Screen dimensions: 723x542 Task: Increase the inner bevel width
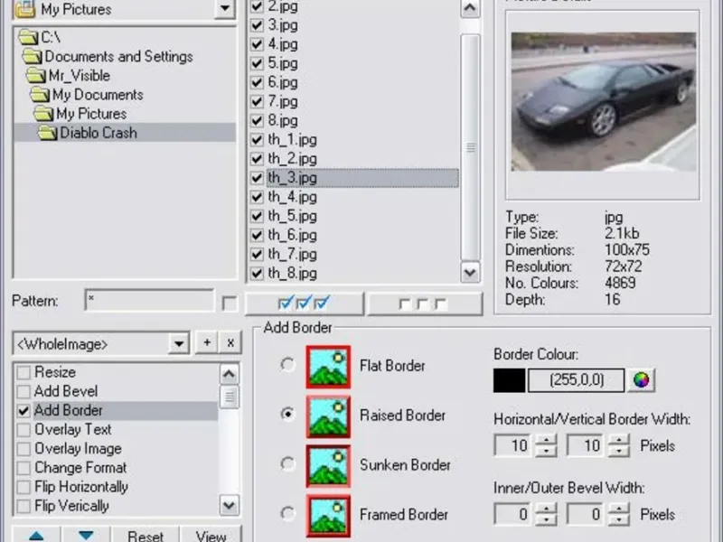pos(547,508)
